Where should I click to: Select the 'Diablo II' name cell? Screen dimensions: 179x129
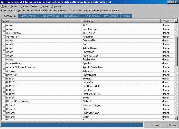coord(121,102)
